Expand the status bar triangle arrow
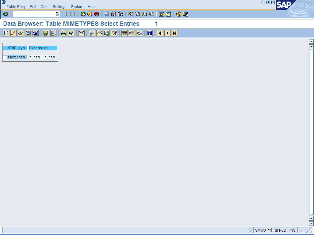314x235 pixels. click(x=251, y=230)
